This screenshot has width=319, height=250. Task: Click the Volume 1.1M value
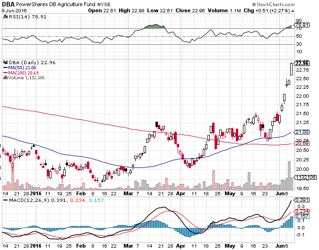coord(224,10)
